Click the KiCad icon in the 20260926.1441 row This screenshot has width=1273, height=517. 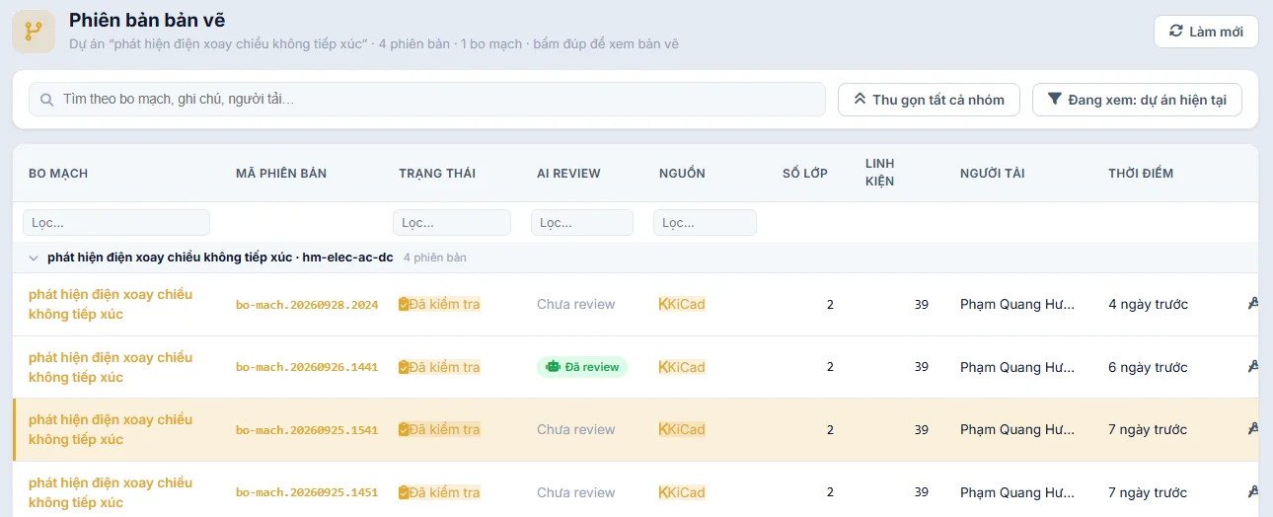point(663,367)
